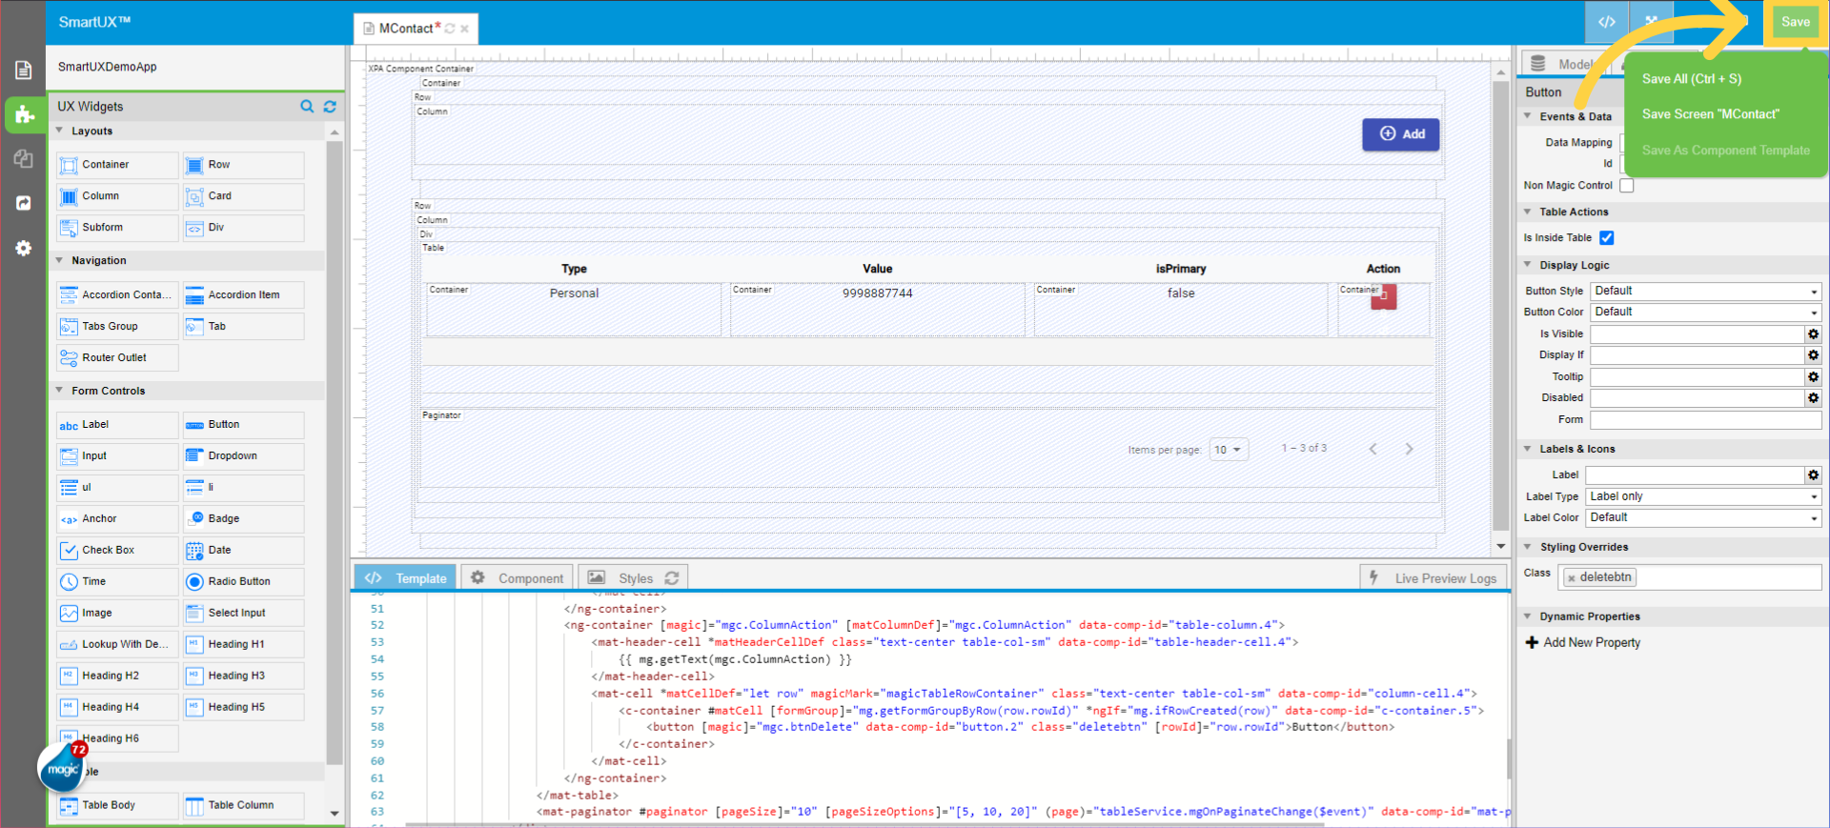Open the Is Visible expression gear

pyautogui.click(x=1813, y=334)
